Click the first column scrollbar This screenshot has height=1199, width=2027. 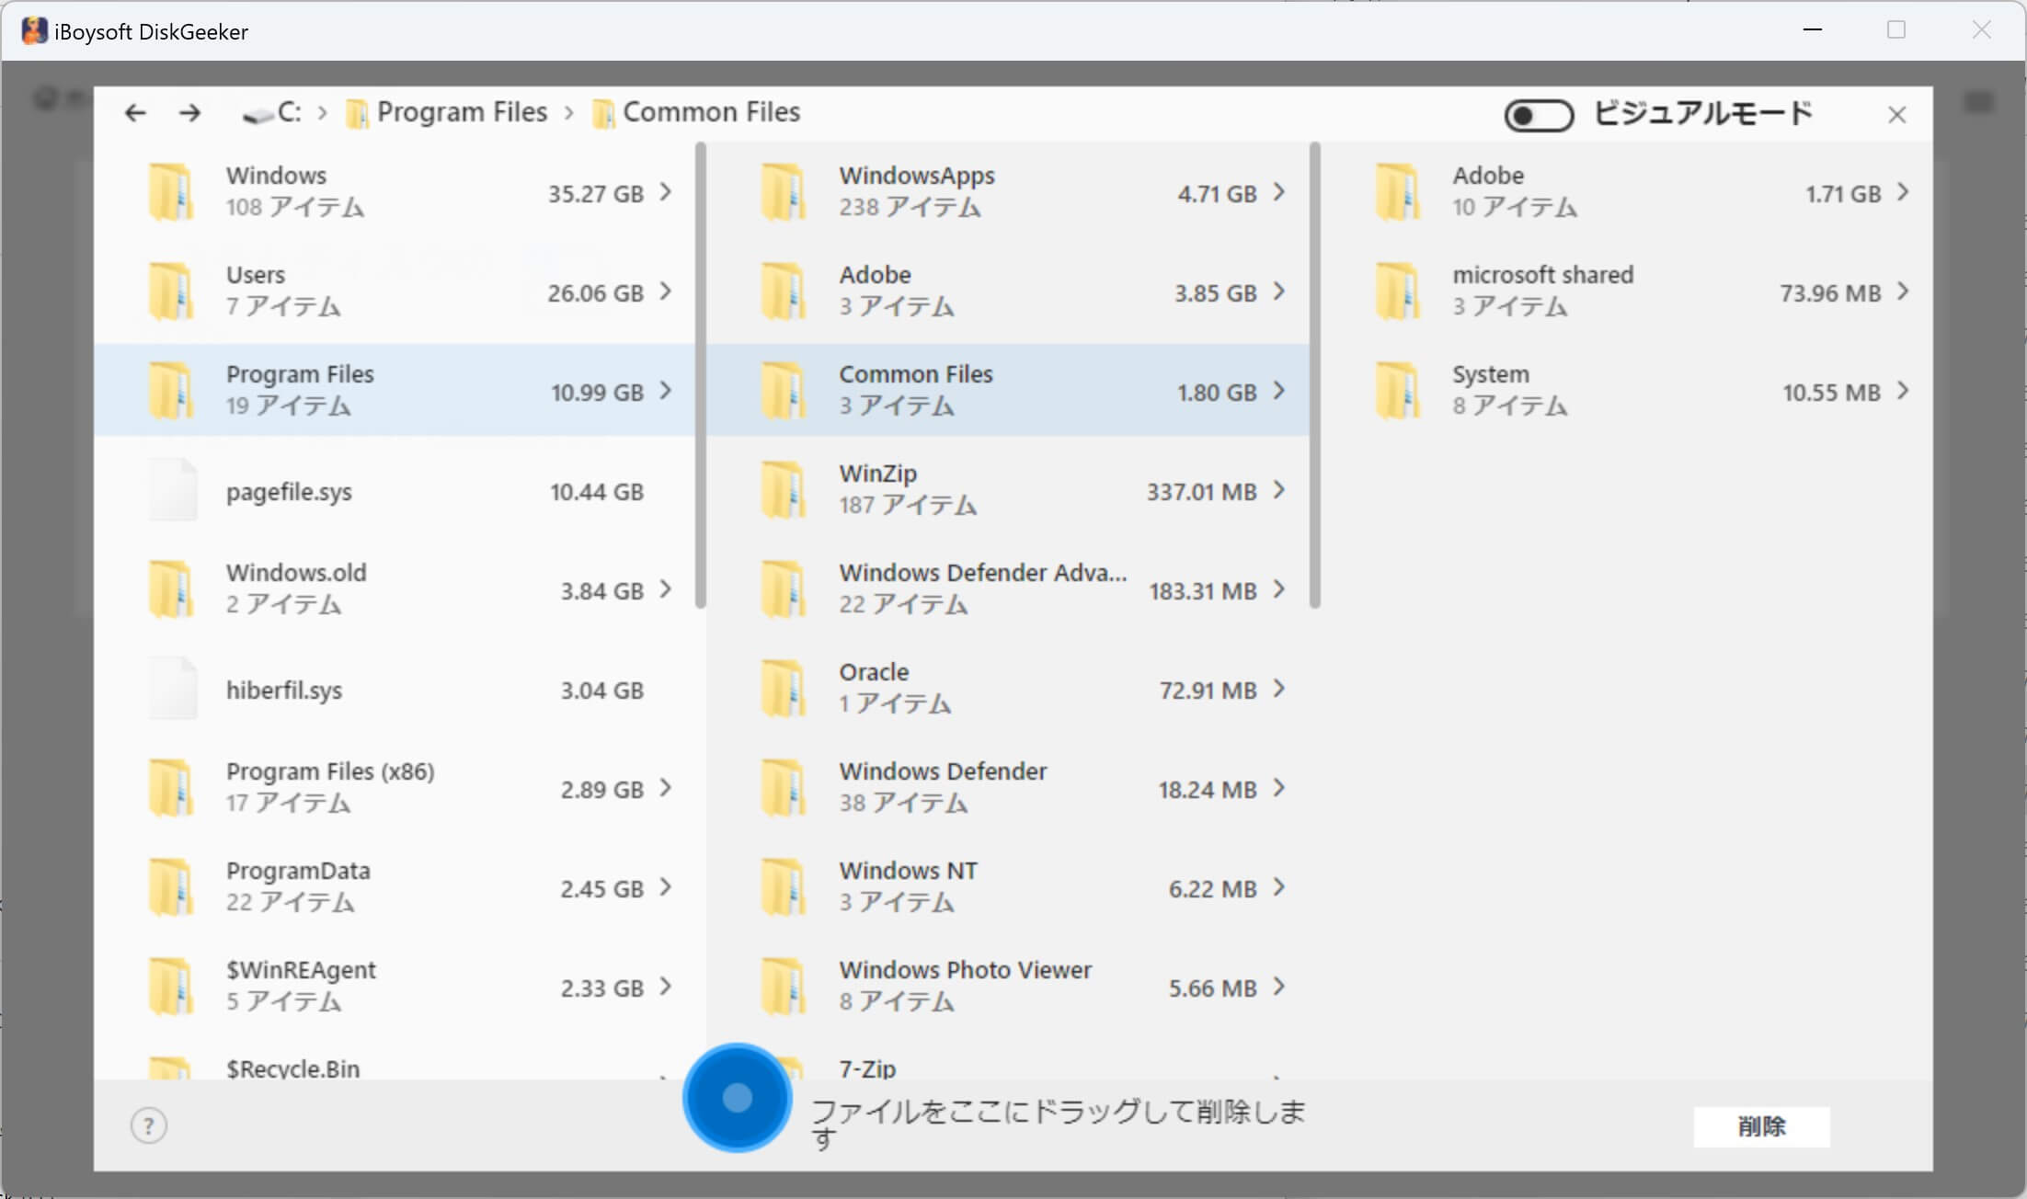pyautogui.click(x=701, y=375)
